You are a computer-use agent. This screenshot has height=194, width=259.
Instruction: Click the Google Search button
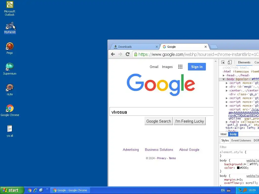(159, 121)
